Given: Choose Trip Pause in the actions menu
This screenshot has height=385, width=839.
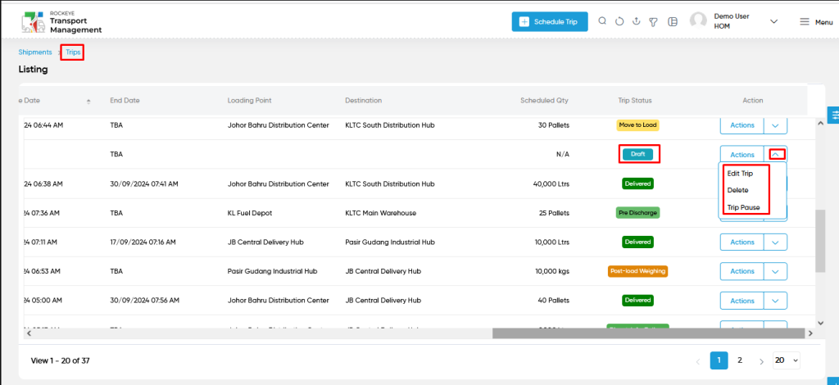Looking at the screenshot, I should 743,207.
